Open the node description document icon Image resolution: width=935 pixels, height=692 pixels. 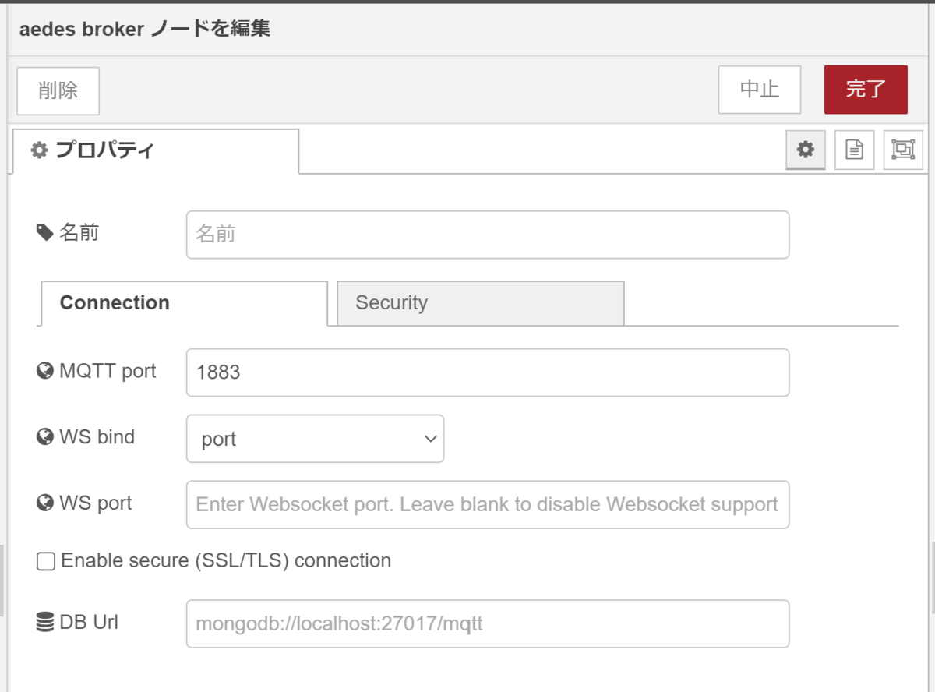pyautogui.click(x=854, y=150)
